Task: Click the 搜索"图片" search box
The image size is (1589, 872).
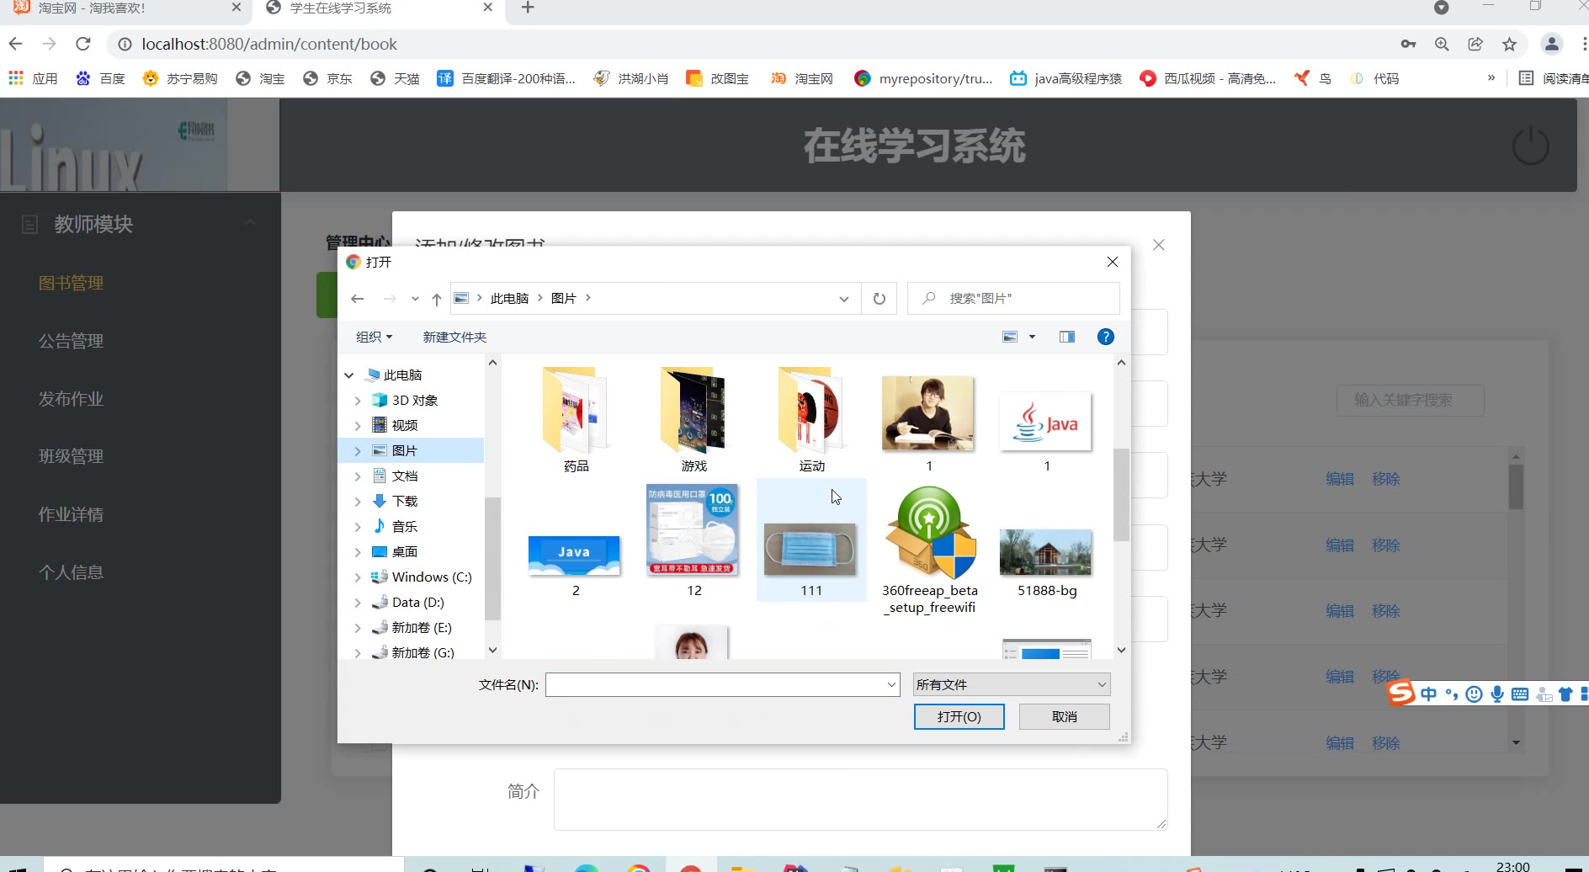Action: tap(1013, 299)
